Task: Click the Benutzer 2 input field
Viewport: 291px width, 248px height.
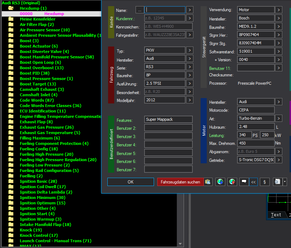Action: (168, 128)
